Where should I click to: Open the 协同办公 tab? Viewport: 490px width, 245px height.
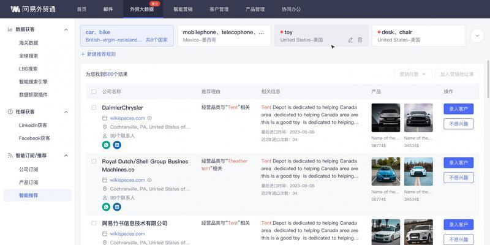coord(292,9)
